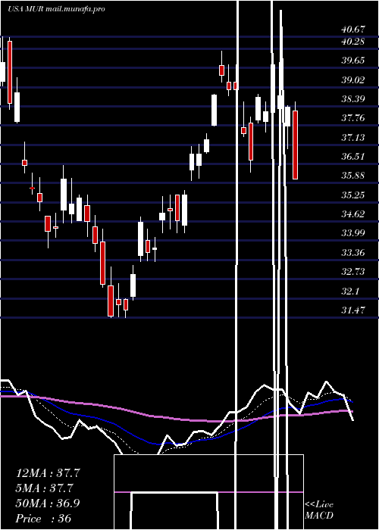This screenshot has height=530, width=379.
Task: Click the '<<Live MACD' label
Action: pos(319,510)
